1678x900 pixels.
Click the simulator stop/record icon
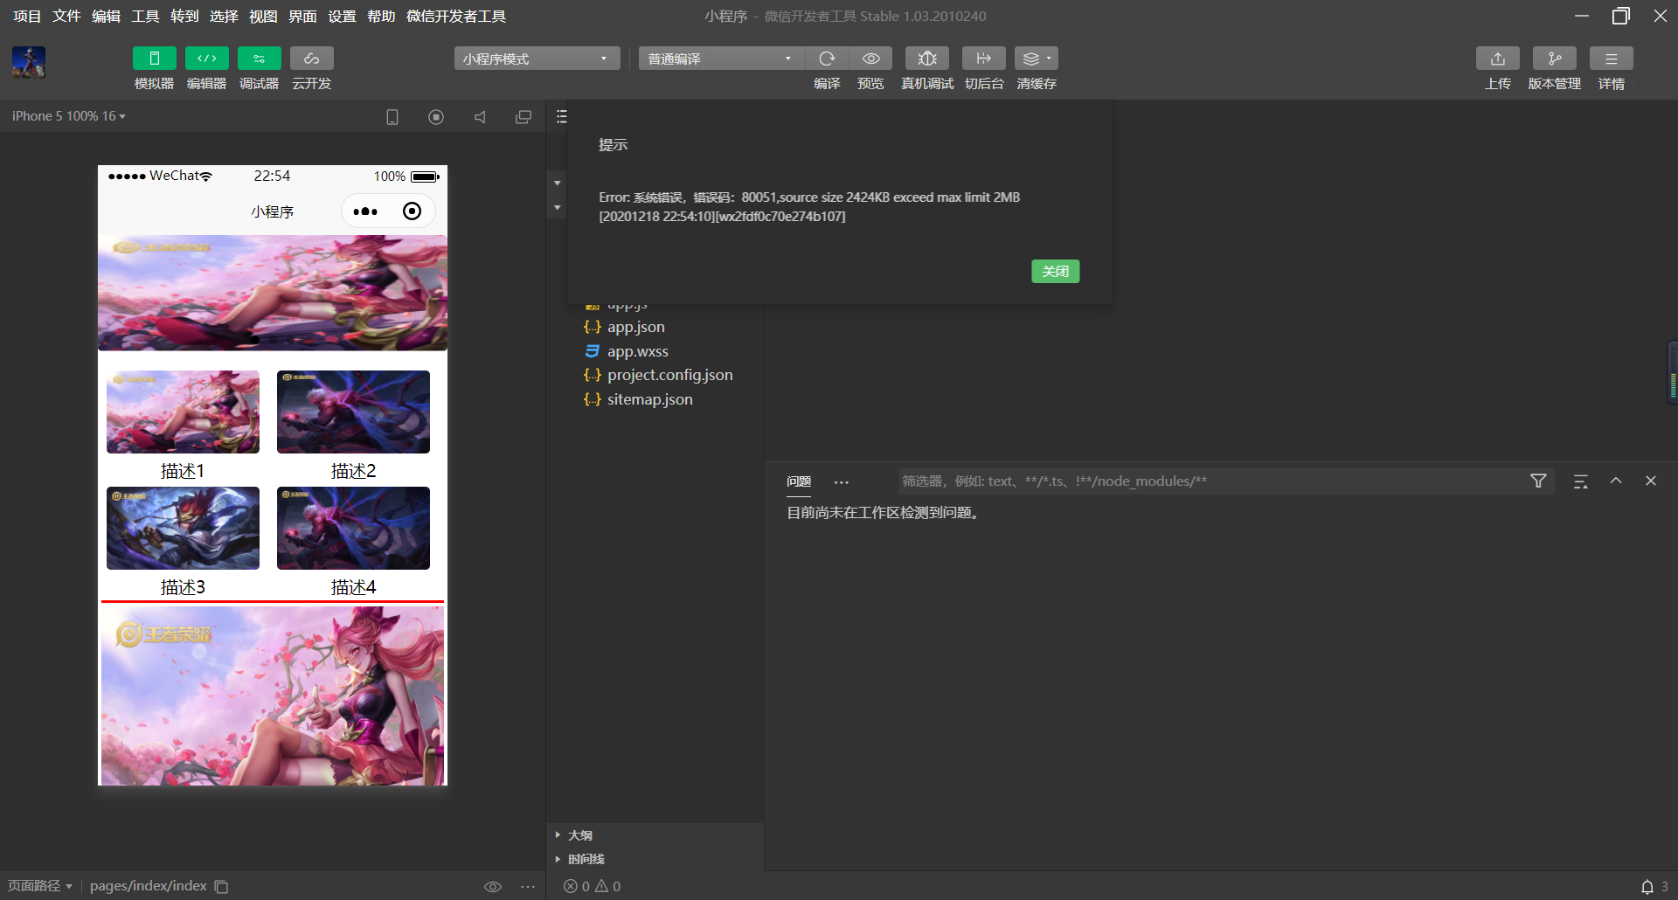coord(436,117)
